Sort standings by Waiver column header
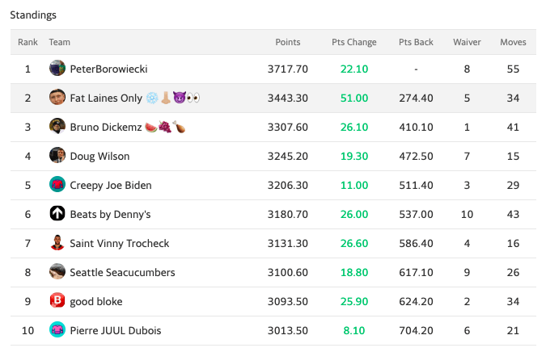Image resolution: width=546 pixels, height=352 pixels. tap(467, 42)
